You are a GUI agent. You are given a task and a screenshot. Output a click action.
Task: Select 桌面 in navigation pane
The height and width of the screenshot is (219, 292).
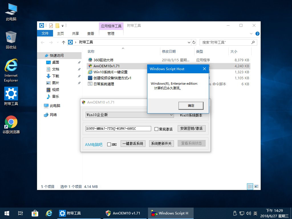[56, 62]
